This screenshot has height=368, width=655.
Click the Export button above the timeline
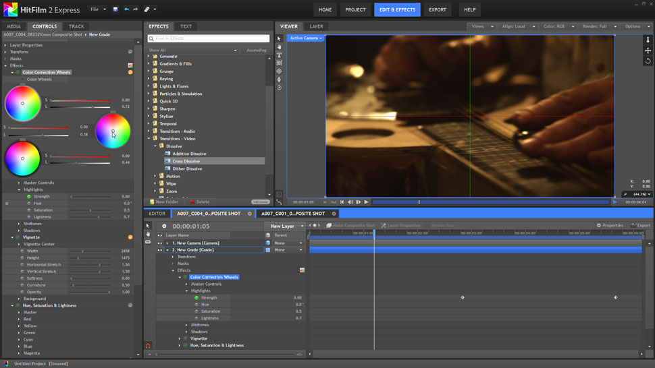tap(640, 225)
